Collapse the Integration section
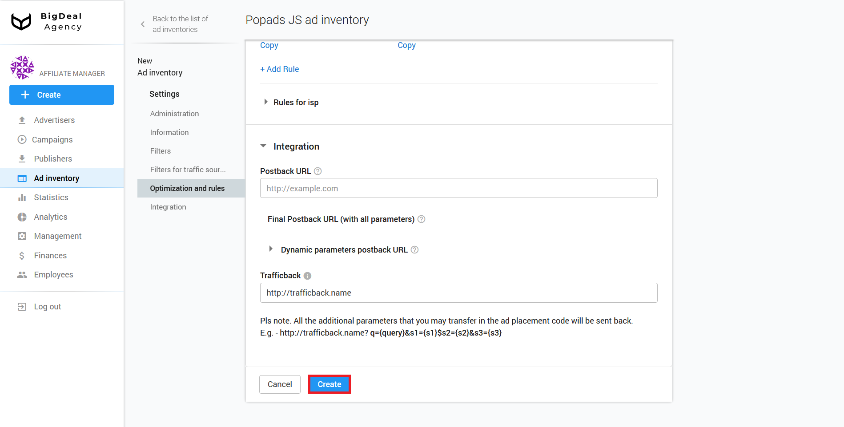The width and height of the screenshot is (844, 427). point(263,146)
